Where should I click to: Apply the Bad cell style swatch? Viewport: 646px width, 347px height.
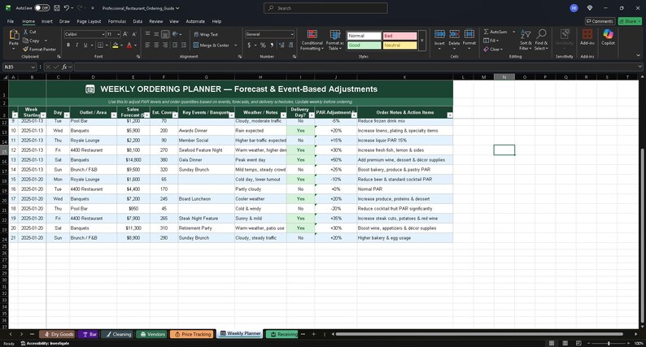399,36
